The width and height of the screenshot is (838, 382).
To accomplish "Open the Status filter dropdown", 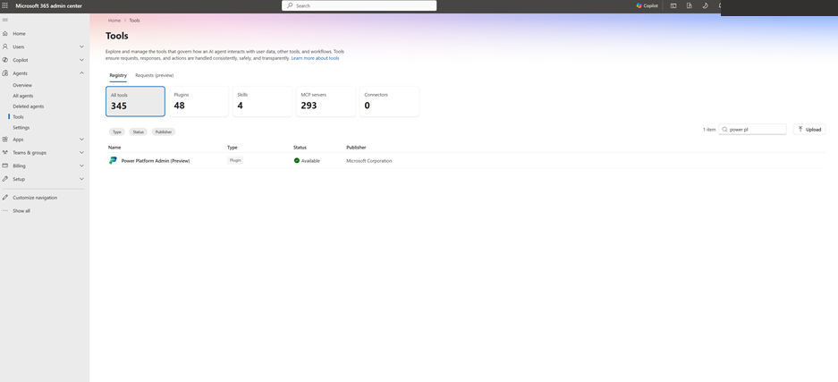I will point(138,132).
